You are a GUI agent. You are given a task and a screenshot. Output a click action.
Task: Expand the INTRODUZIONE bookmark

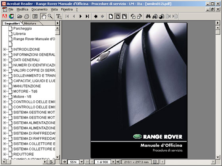(4, 49)
